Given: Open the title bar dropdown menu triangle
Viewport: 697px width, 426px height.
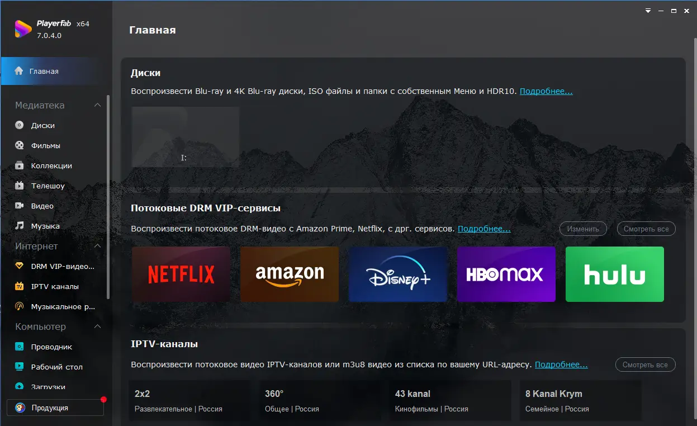Looking at the screenshot, I should click(x=648, y=11).
